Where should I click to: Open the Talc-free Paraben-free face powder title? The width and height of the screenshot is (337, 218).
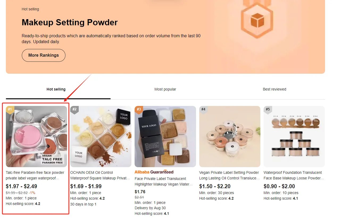(x=35, y=175)
